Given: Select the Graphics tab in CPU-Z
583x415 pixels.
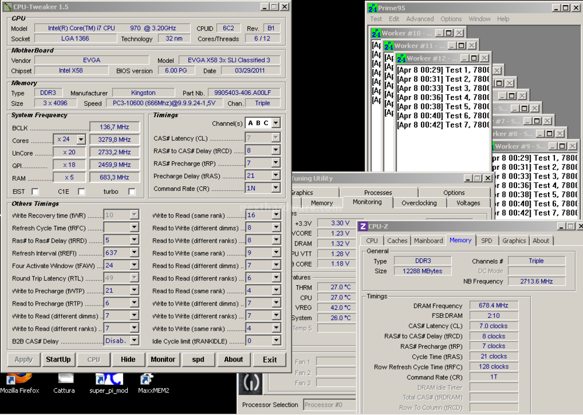Looking at the screenshot, I should coord(514,240).
